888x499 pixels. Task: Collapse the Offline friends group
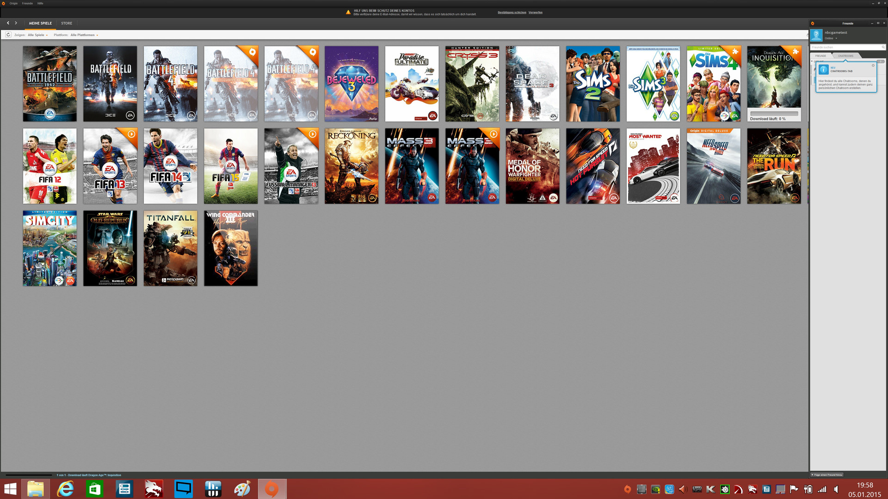(812, 61)
